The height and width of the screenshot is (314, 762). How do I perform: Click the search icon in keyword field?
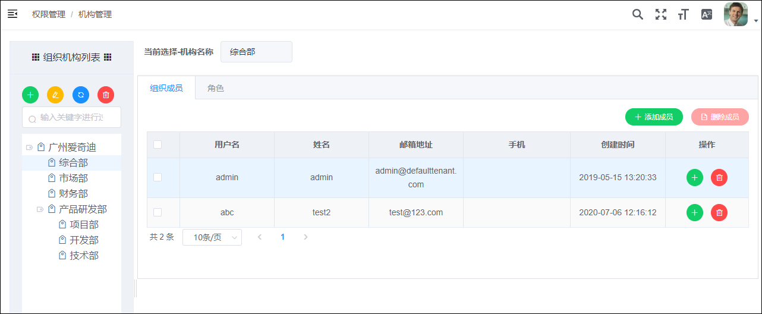pos(32,118)
